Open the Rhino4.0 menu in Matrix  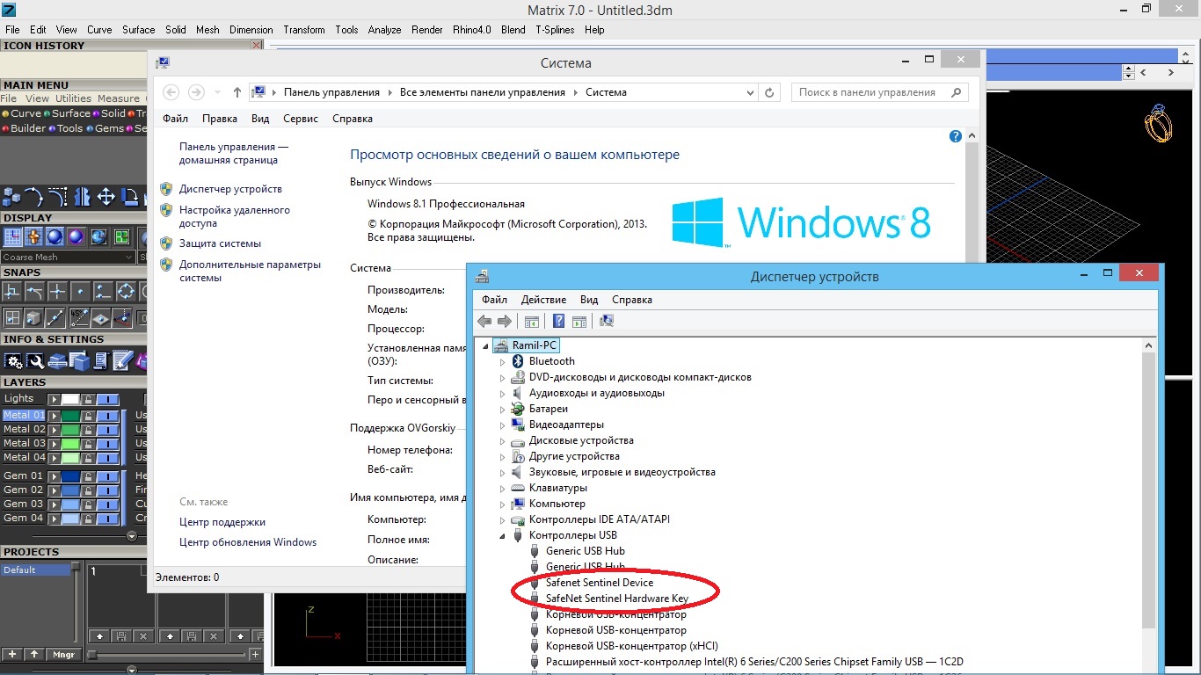tap(471, 29)
